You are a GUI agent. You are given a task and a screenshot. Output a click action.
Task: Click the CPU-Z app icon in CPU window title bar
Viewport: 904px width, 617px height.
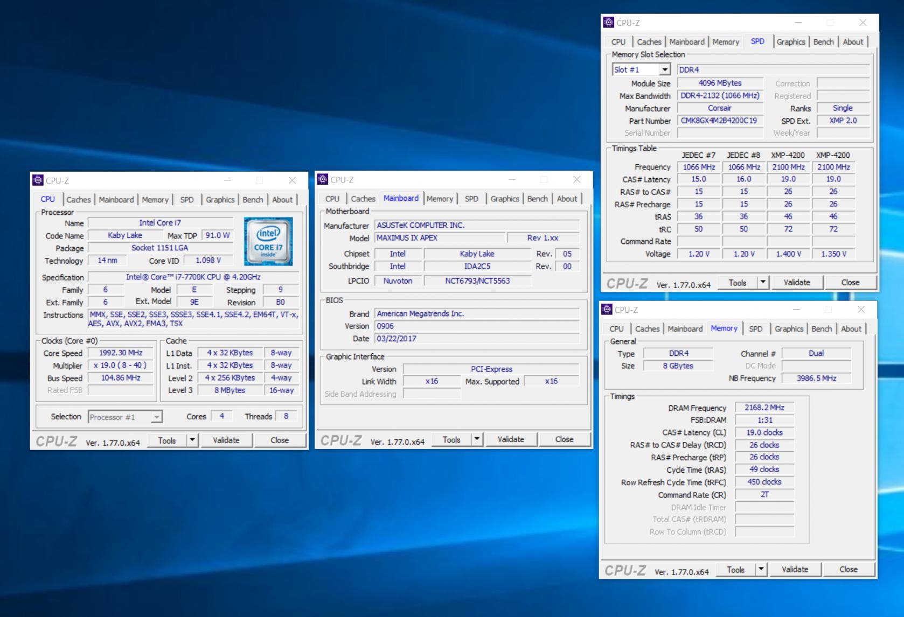tap(38, 180)
